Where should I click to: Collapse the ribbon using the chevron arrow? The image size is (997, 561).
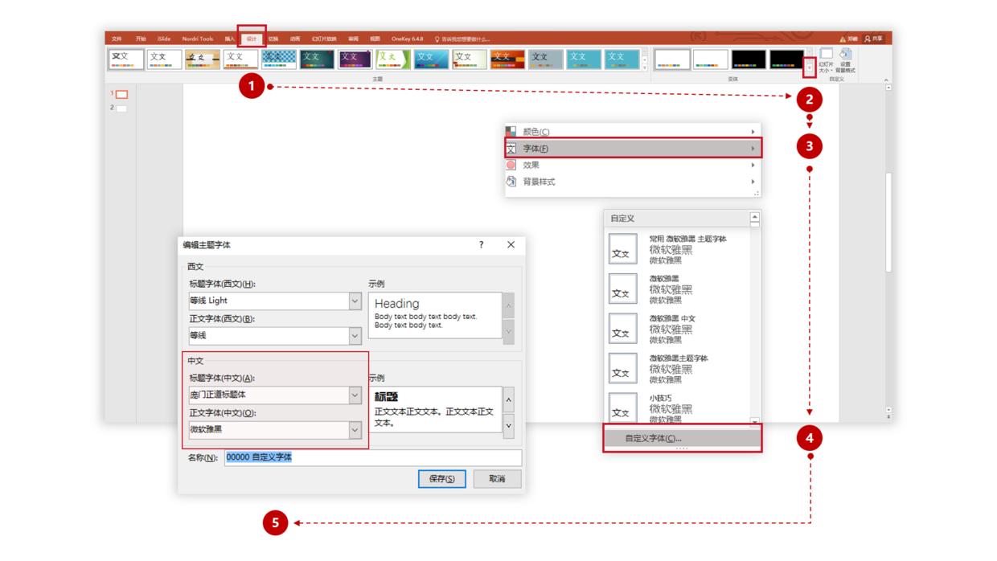coord(886,80)
